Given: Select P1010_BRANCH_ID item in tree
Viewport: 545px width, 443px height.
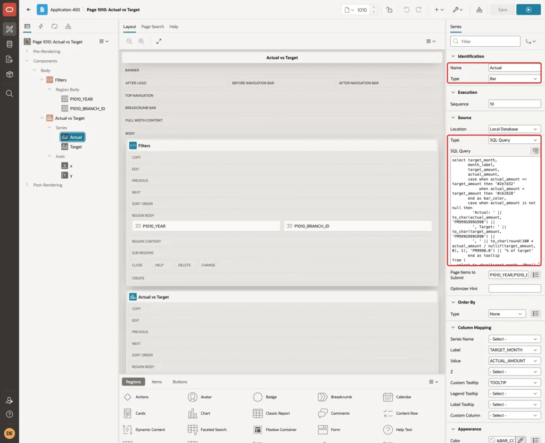Looking at the screenshot, I should [x=87, y=109].
